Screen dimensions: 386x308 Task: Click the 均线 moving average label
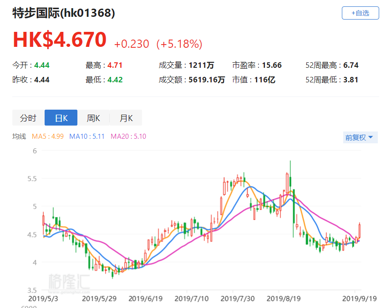point(19,136)
